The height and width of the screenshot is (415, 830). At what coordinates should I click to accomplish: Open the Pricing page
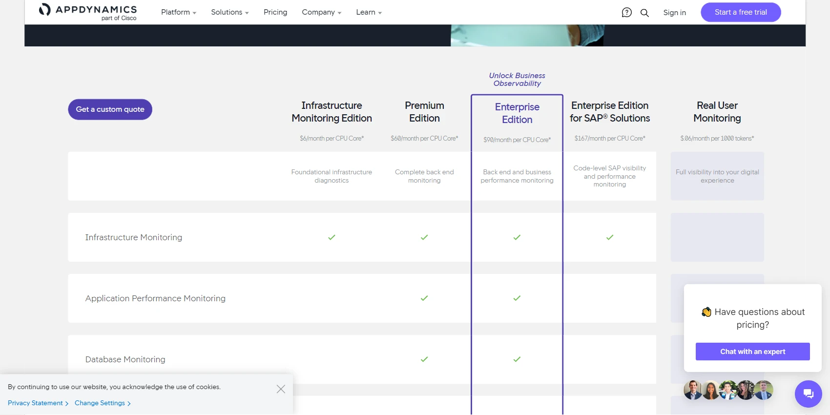coord(275,12)
